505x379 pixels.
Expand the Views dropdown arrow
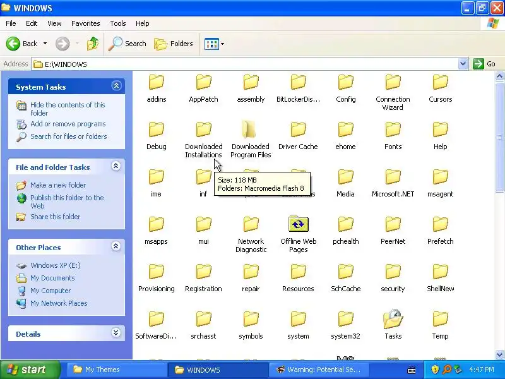click(x=222, y=44)
